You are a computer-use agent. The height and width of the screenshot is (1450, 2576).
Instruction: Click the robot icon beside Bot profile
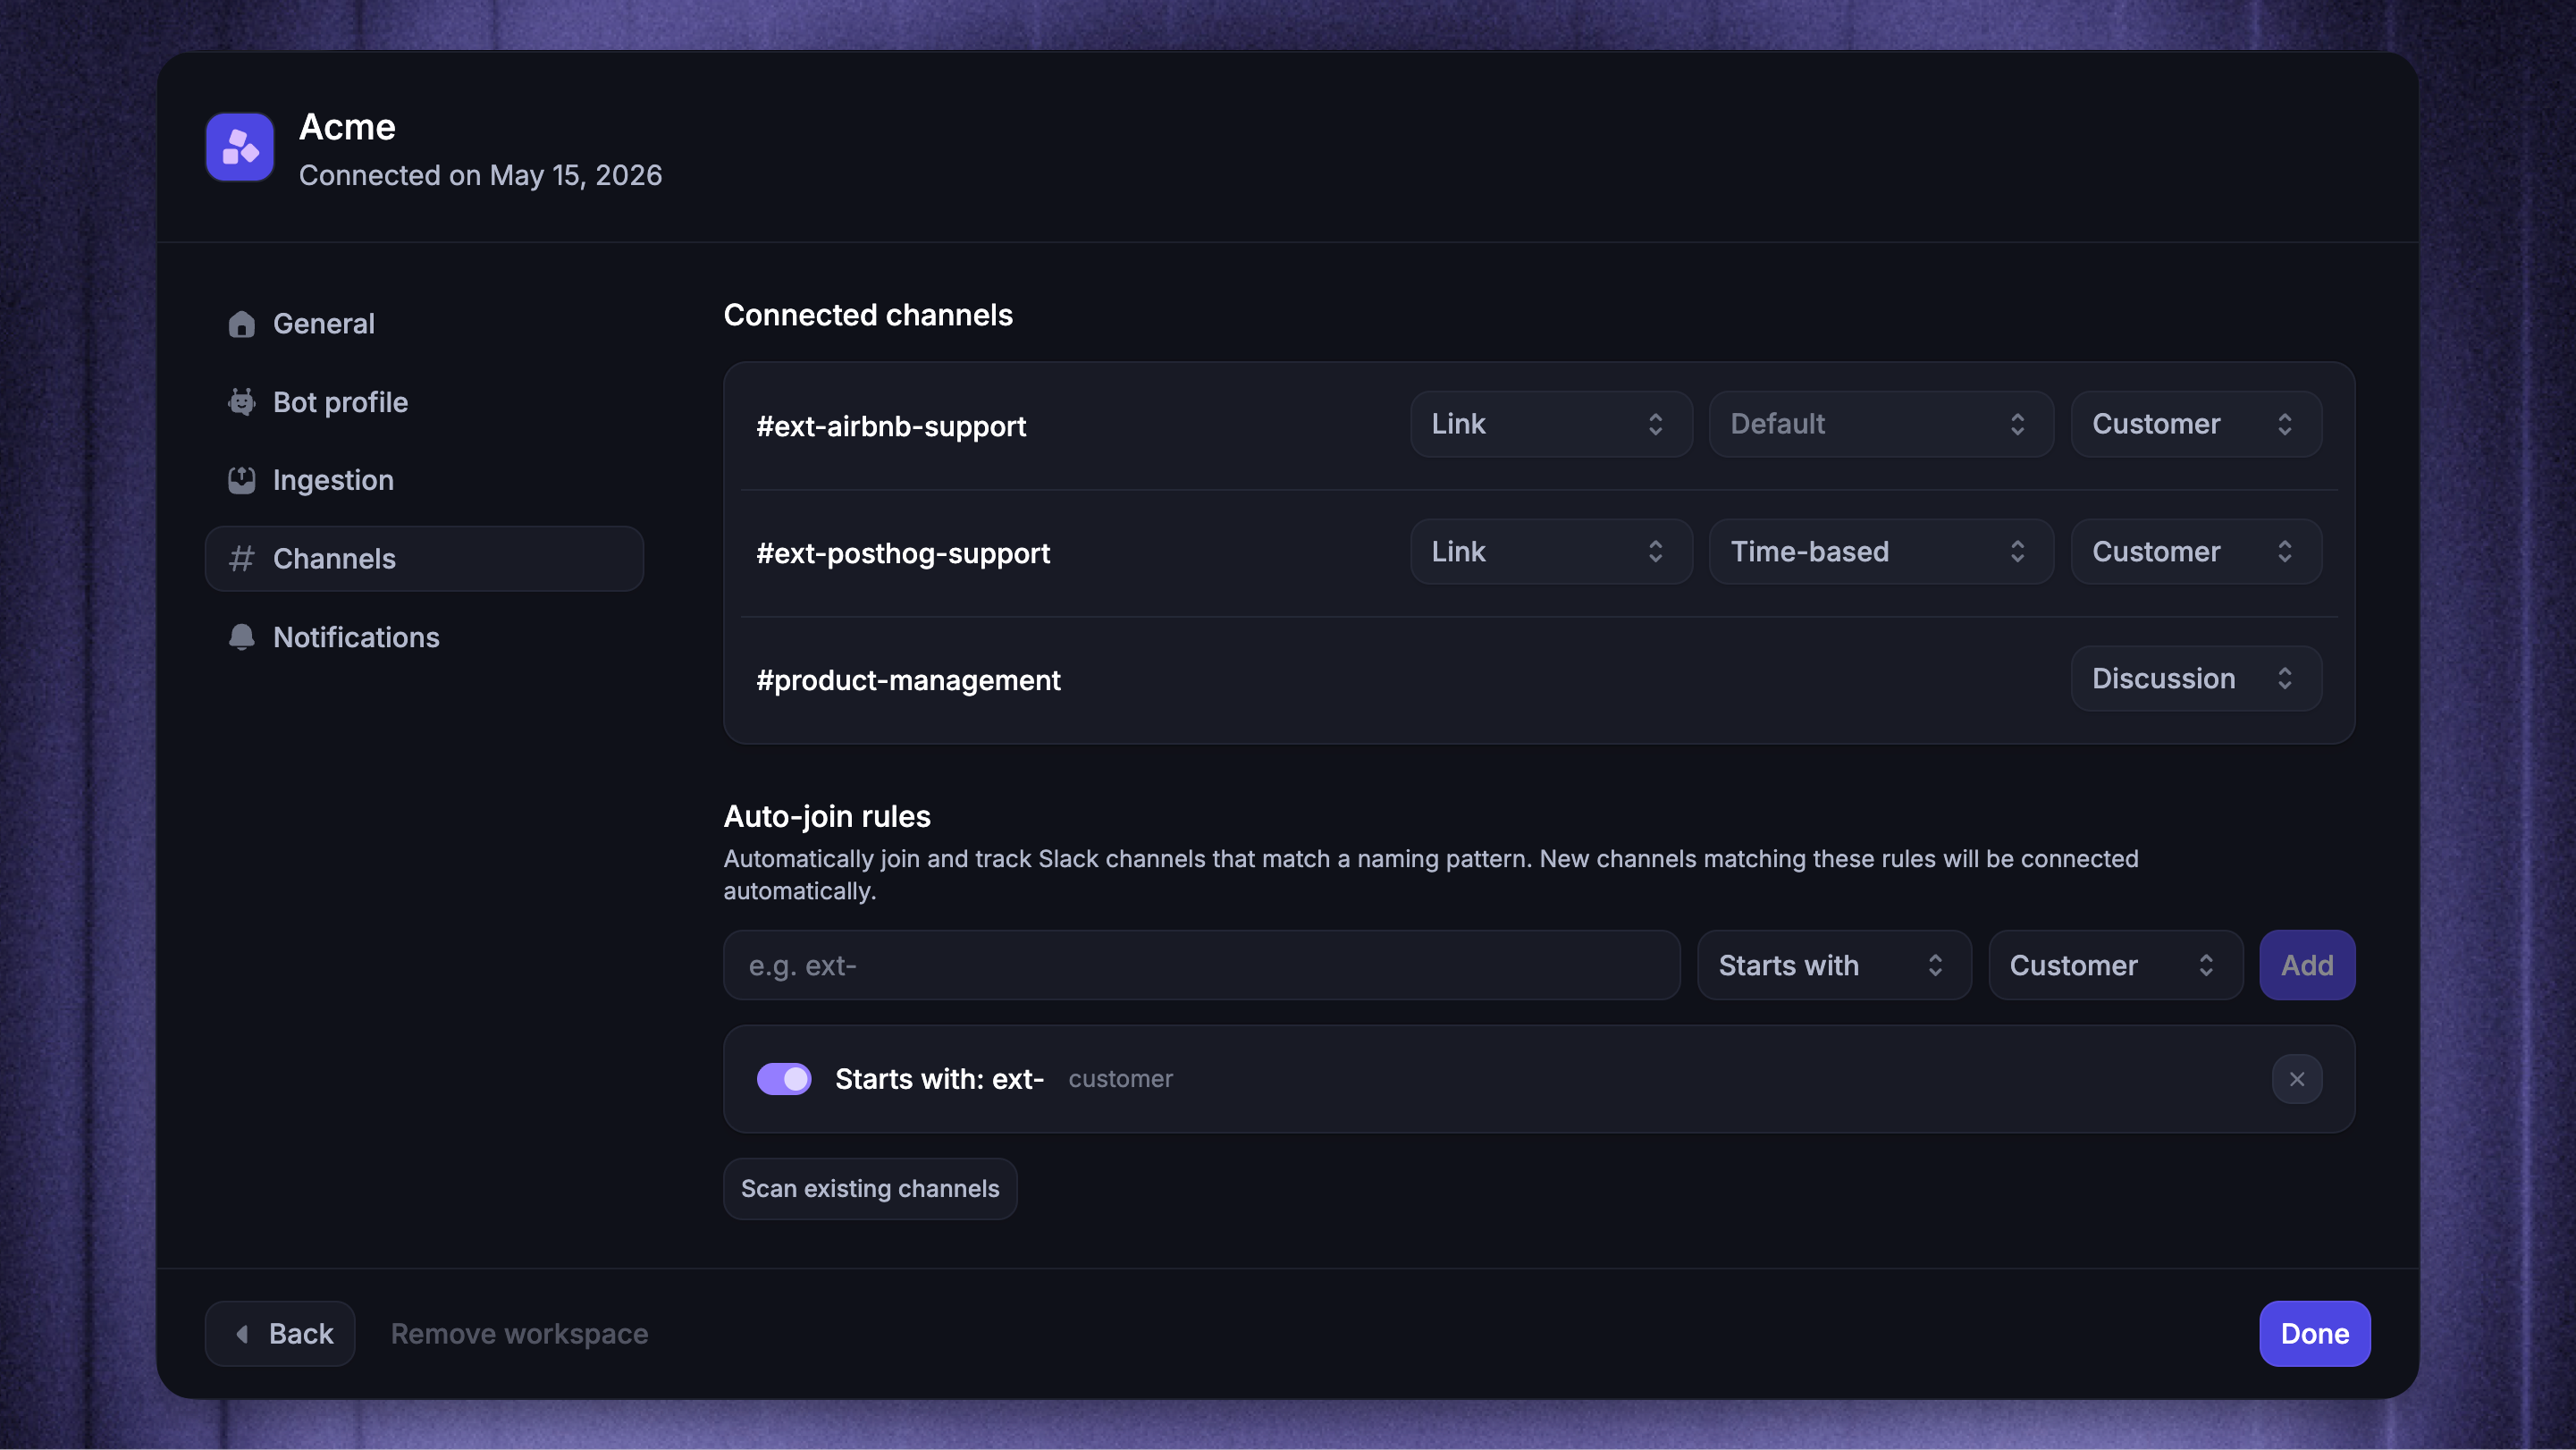coord(241,402)
